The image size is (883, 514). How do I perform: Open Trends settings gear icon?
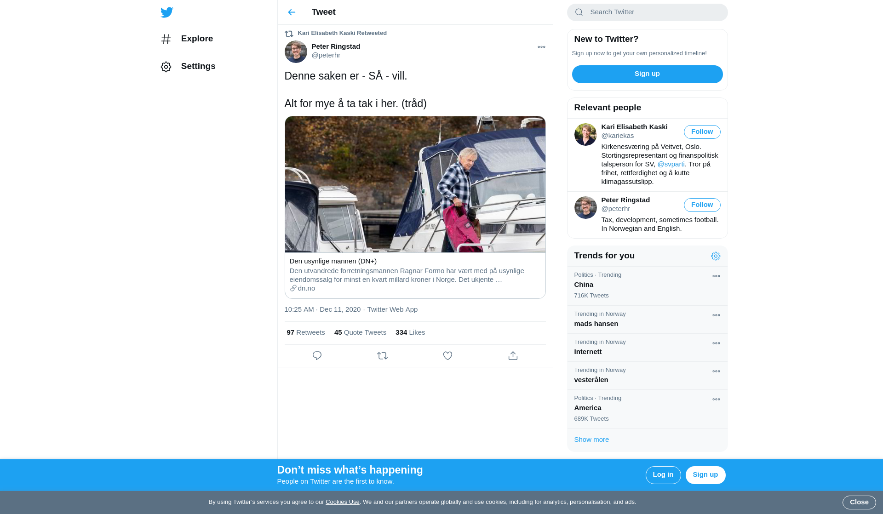716,256
